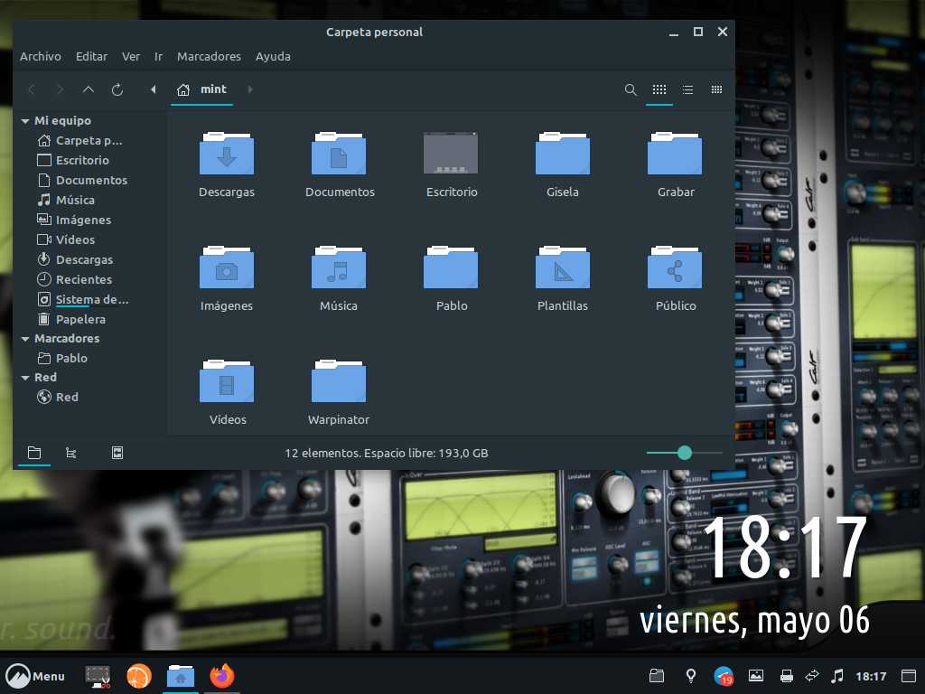This screenshot has width=925, height=694.
Task: Click the zoom slider handle
Action: [x=685, y=453]
